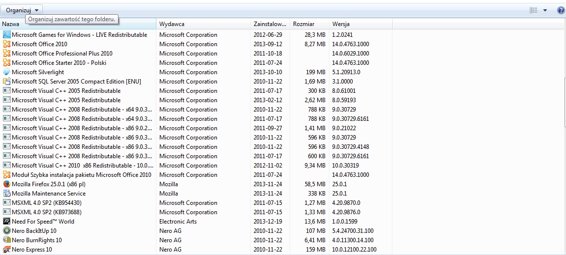Viewport: 566px width, 255px height.
Task: Click the MSXML 4.0 SP2 (KB954430) icon
Action: [x=6, y=203]
